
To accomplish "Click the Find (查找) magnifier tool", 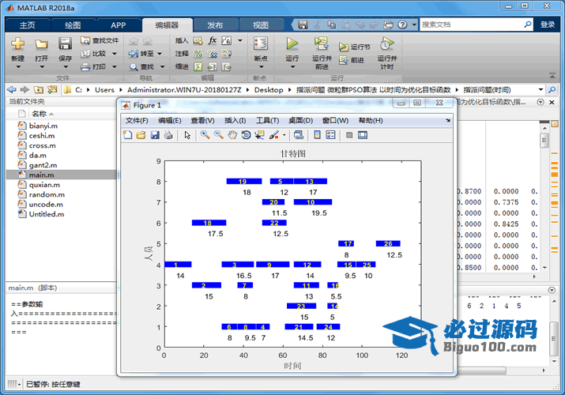I will tap(142, 66).
